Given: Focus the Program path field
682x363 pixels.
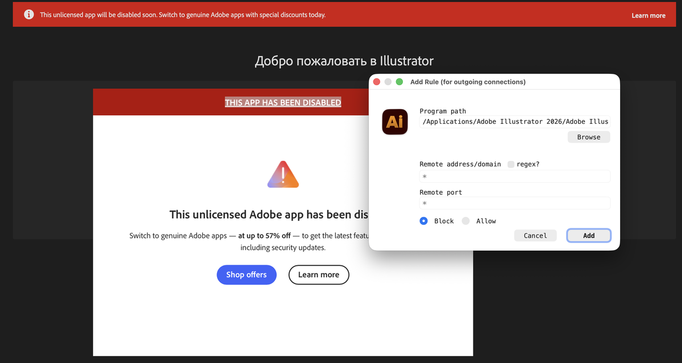Looking at the screenshot, I should (515, 122).
